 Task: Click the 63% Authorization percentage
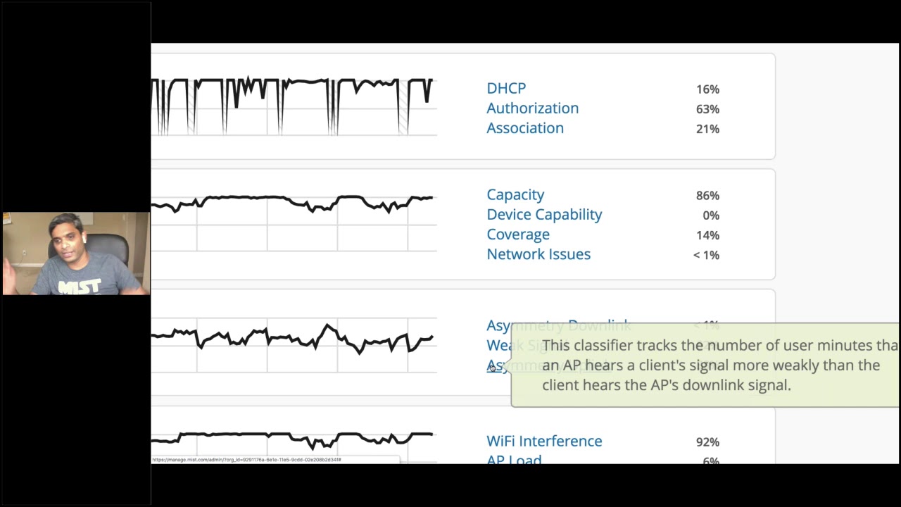tap(707, 108)
